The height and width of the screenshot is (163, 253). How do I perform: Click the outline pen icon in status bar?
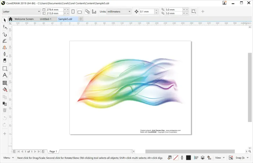click(x=182, y=158)
